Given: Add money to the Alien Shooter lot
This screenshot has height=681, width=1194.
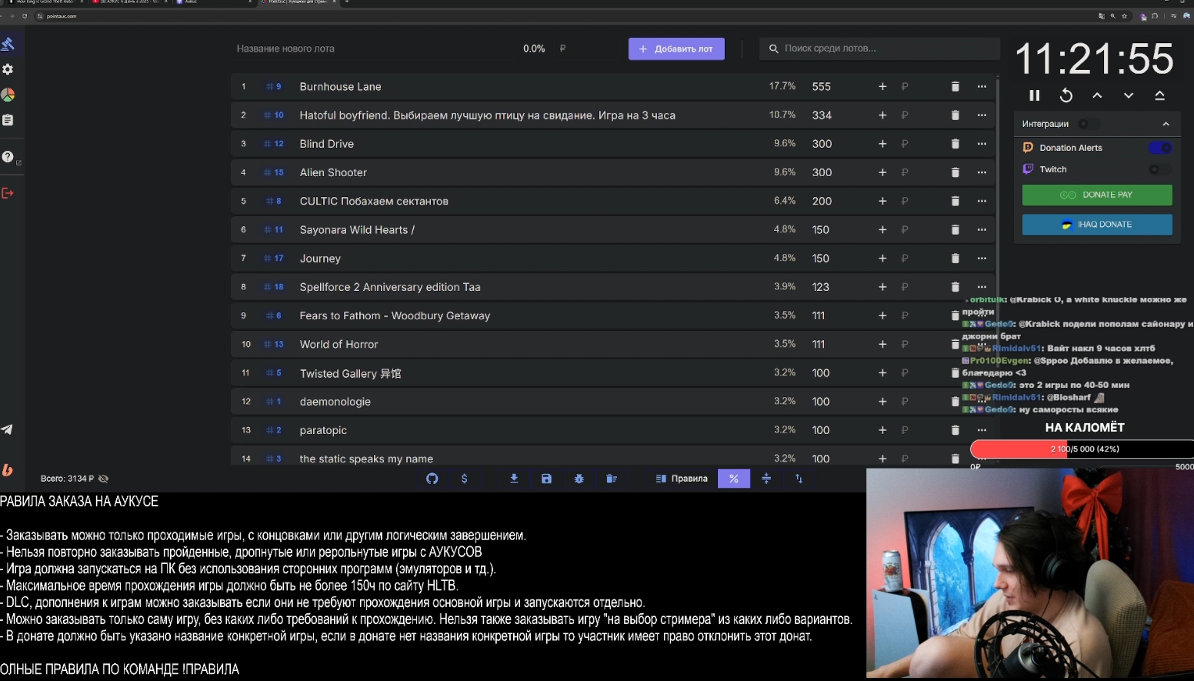Looking at the screenshot, I should pos(882,172).
